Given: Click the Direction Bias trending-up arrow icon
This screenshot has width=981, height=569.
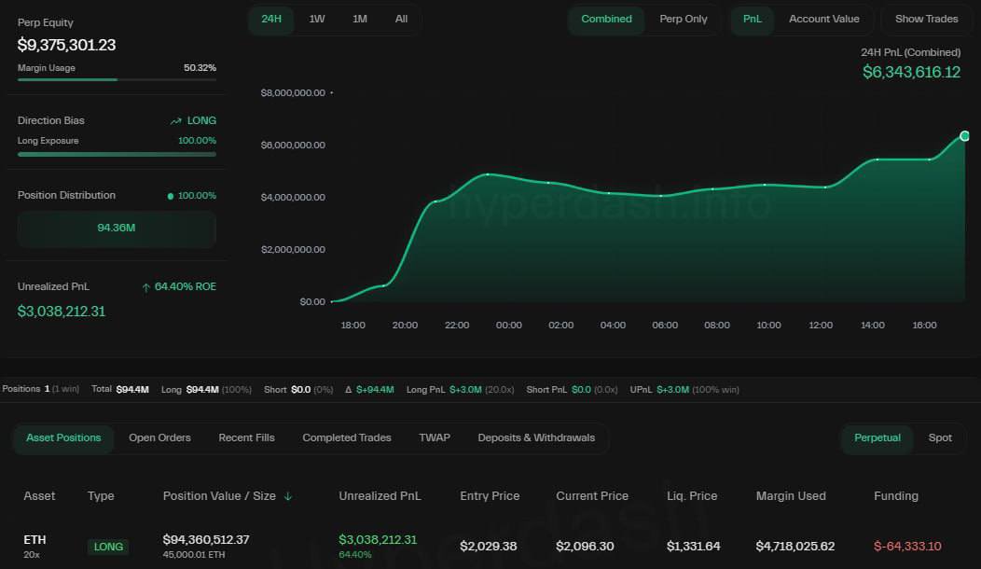Looking at the screenshot, I should [175, 121].
